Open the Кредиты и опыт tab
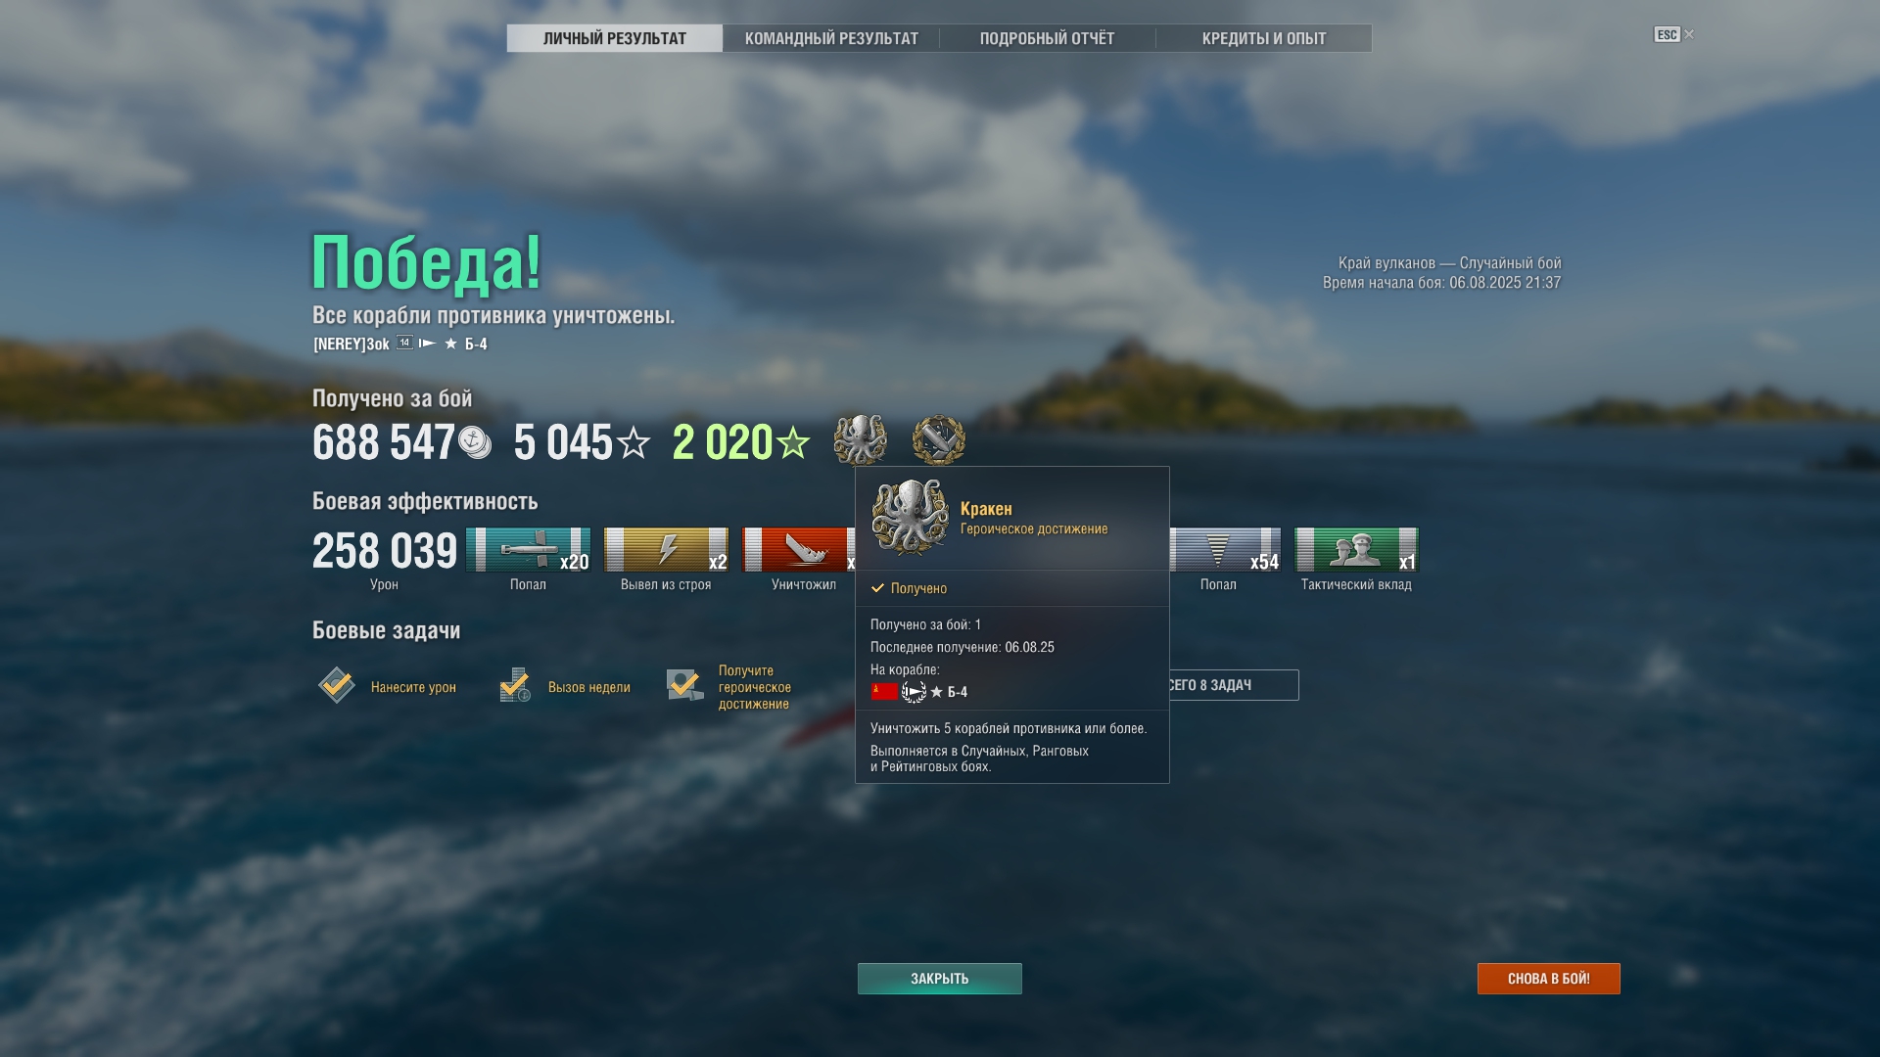The height and width of the screenshot is (1057, 1880). coord(1264,38)
